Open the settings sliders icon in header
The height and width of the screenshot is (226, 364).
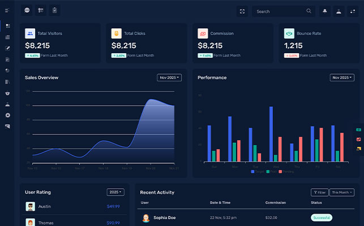tap(353, 11)
